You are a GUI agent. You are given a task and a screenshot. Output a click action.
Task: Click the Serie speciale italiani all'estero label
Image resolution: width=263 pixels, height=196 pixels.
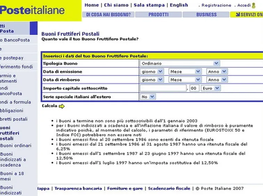tap(77, 97)
